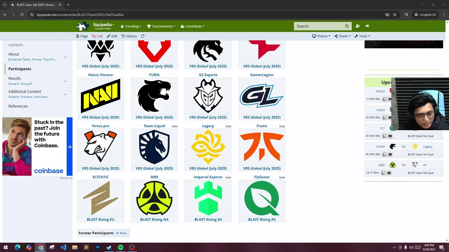Viewport: 449px width, 252px height.
Task: Click FURIA logo in upcoming matches
Action: coord(393,147)
